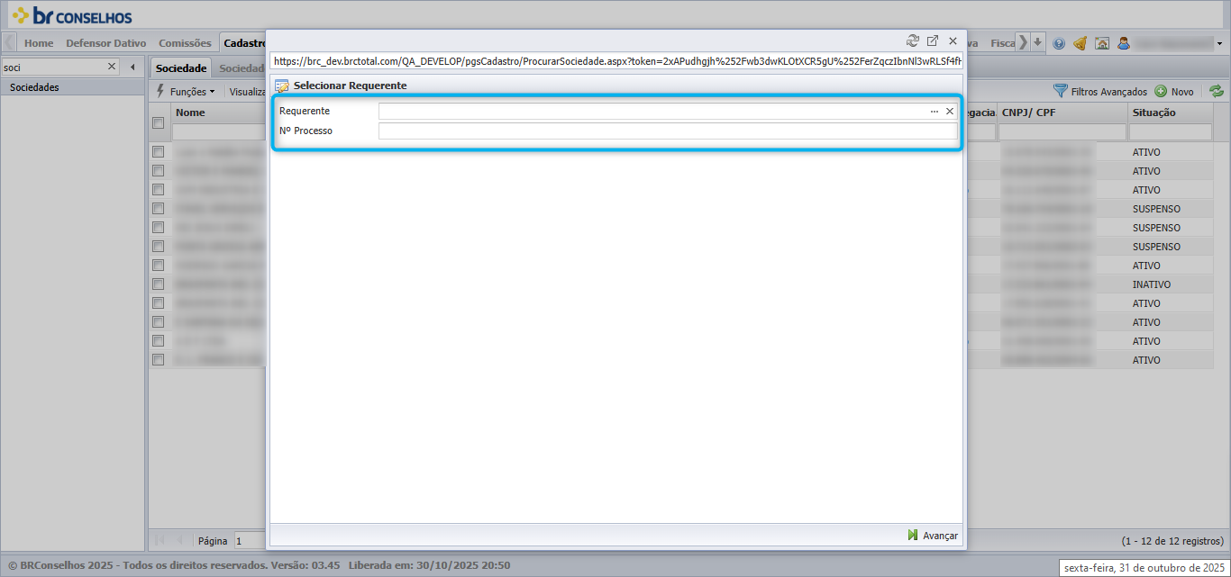Click Novo to add a record

1174,91
